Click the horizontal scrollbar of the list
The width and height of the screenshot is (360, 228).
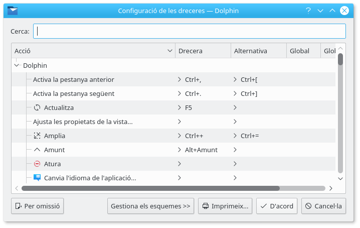(x=150, y=188)
